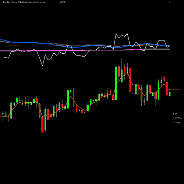The height and width of the screenshot is (184, 184).
Task: Click the tallest green candlestick near the chart peak
Action: (x=116, y=83)
